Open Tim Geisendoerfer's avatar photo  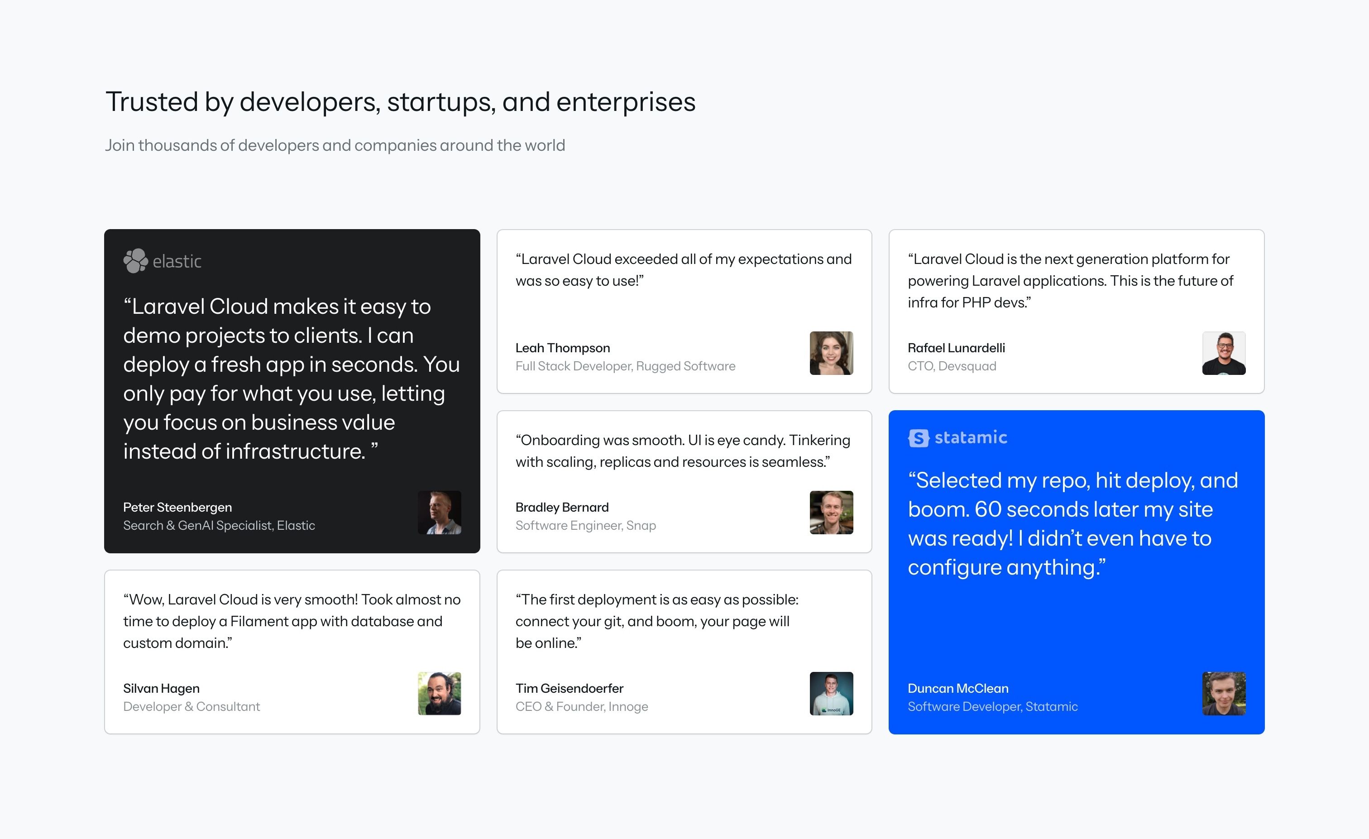831,693
